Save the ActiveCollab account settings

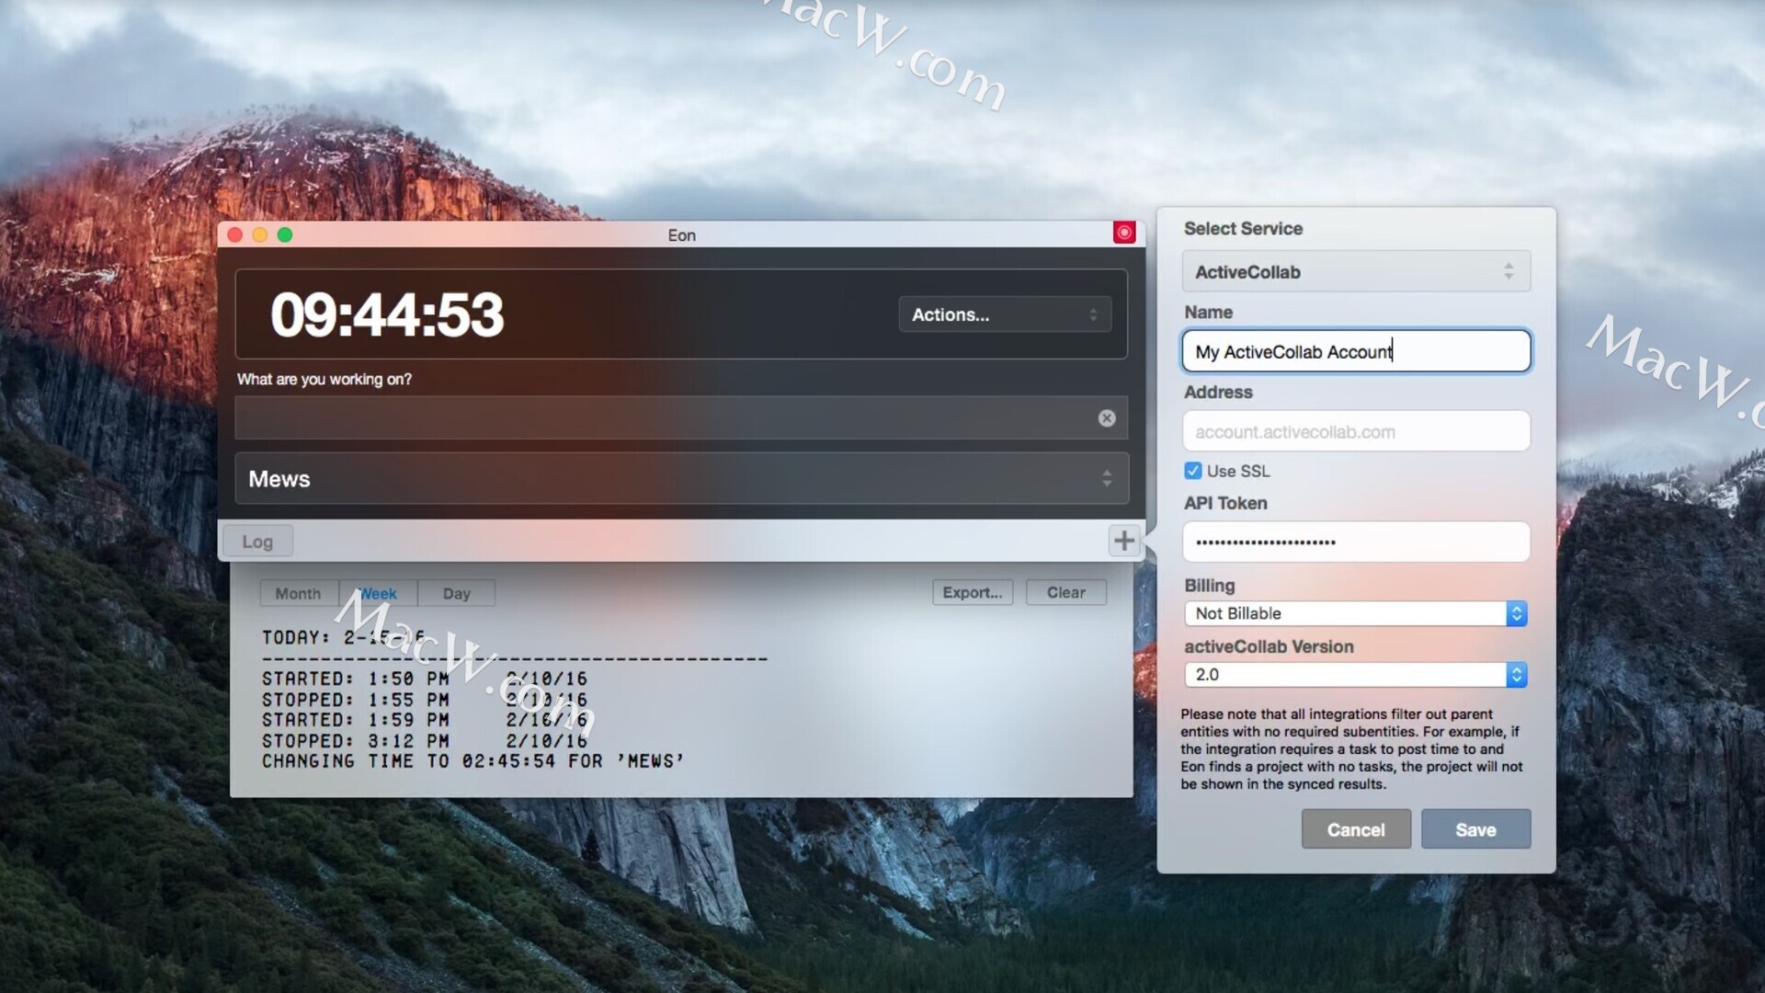(x=1475, y=829)
